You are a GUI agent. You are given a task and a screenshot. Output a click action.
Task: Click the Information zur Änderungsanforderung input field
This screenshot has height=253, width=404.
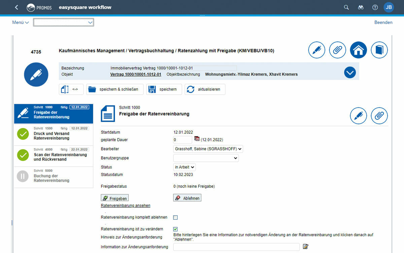236,246
